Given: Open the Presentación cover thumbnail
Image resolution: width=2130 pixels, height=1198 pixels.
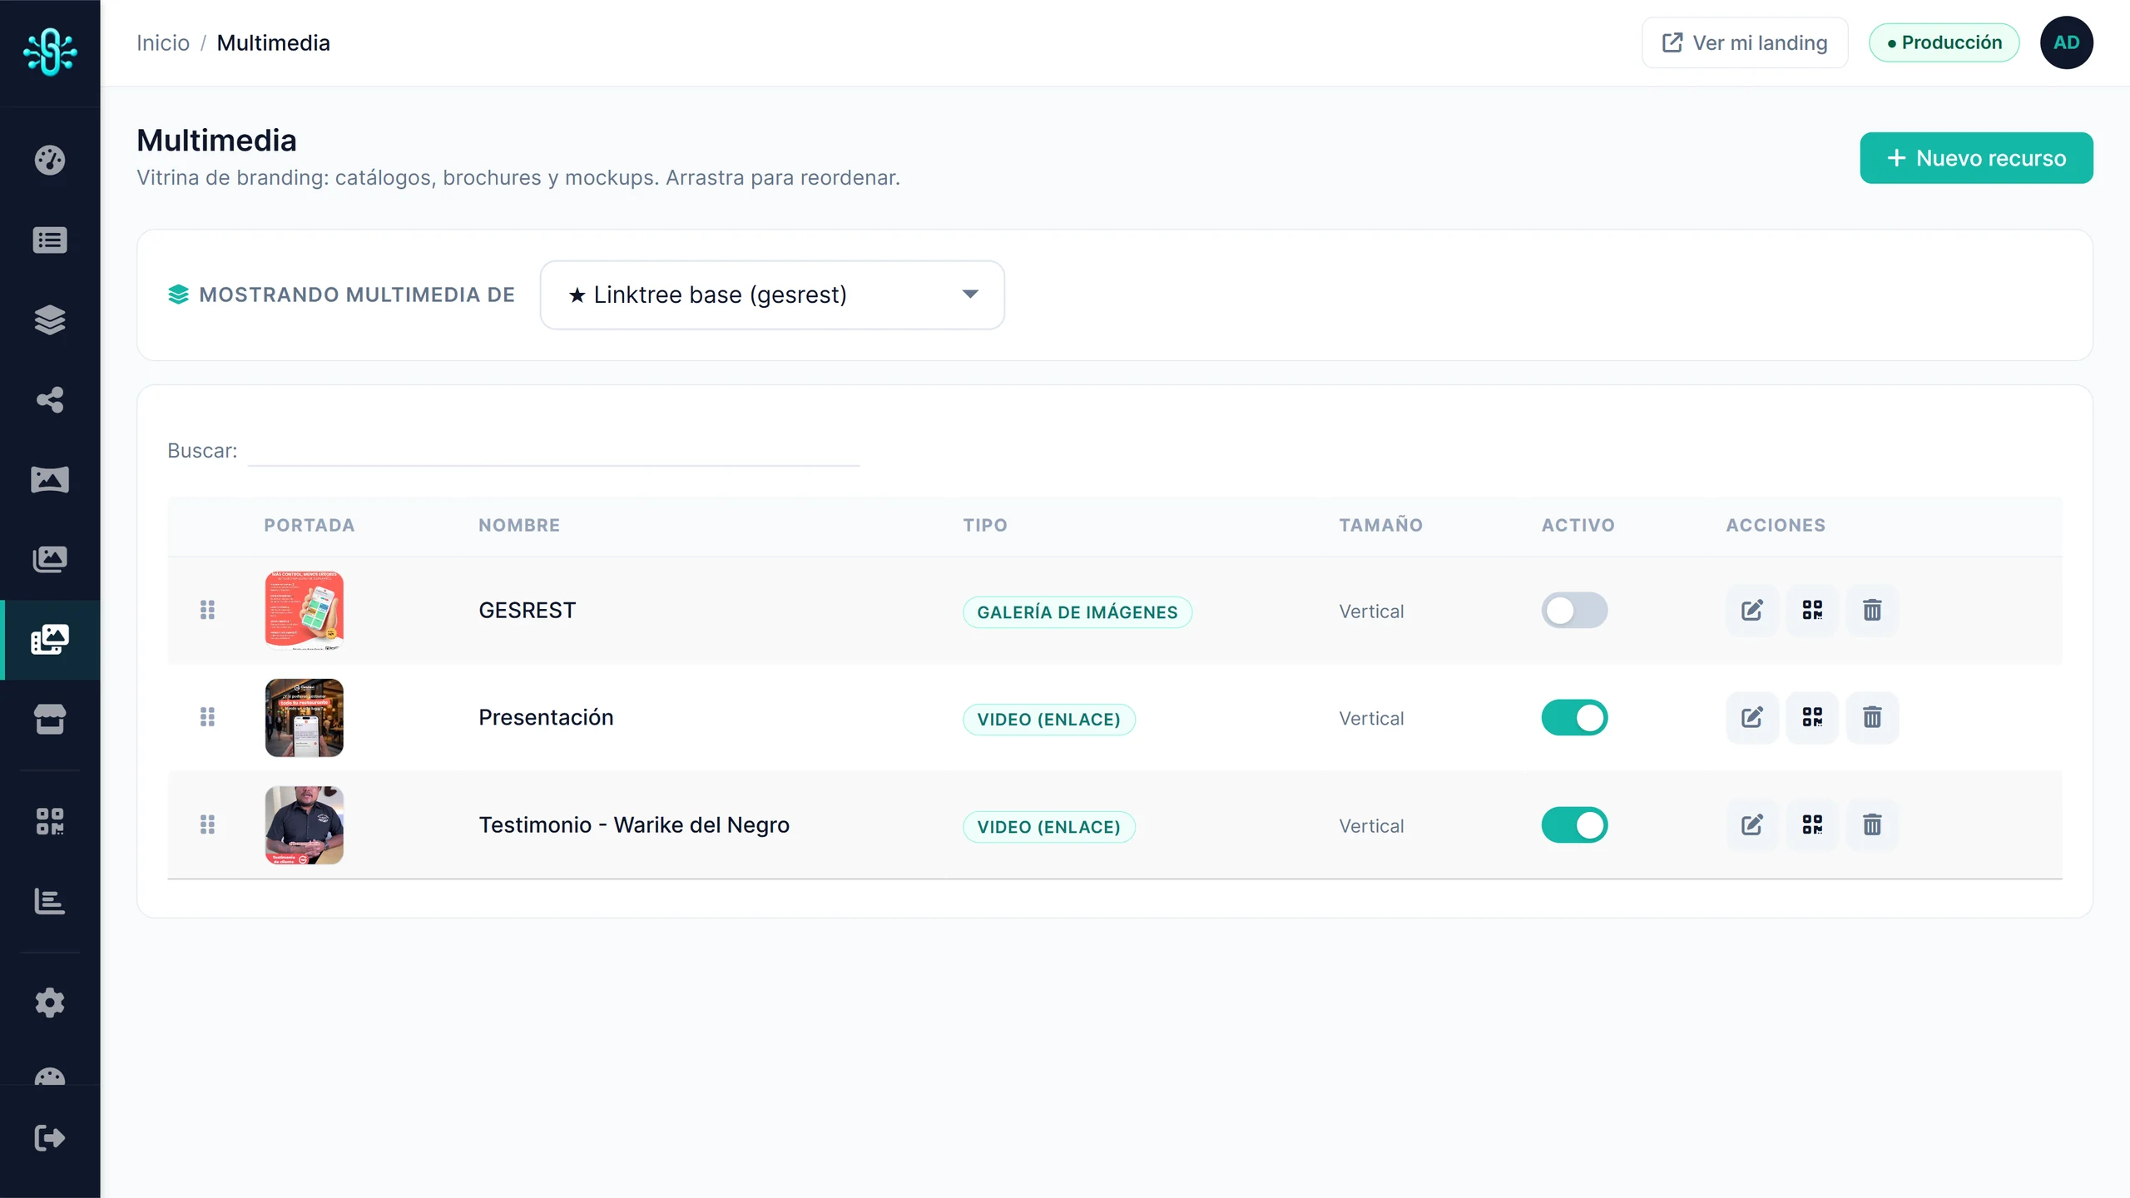Looking at the screenshot, I should pos(305,717).
